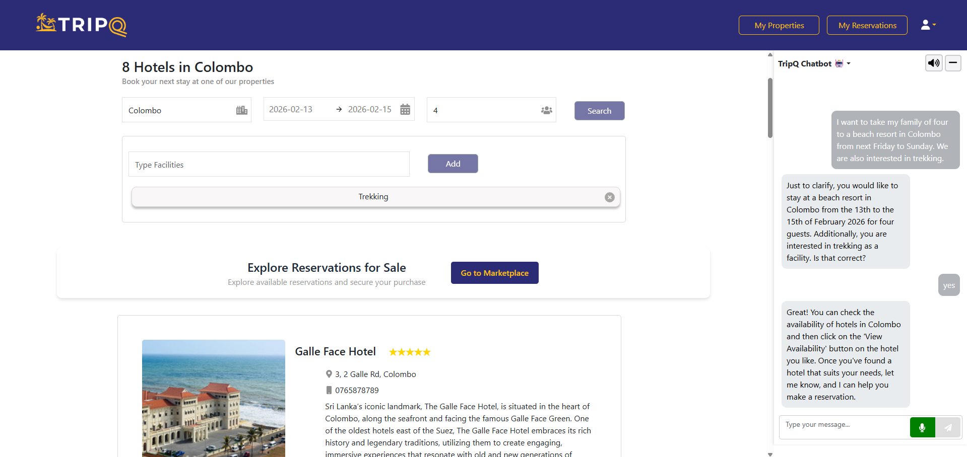Switch to My Properties

(x=778, y=25)
